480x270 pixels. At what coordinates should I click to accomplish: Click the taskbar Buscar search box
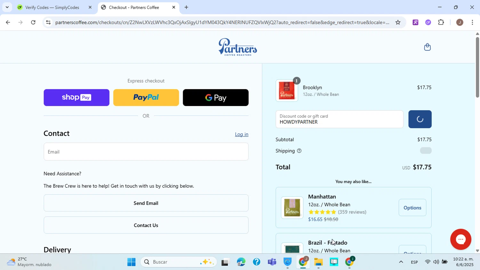click(x=179, y=262)
